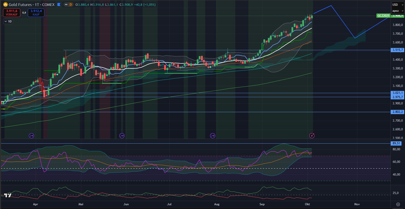Click the lightning event icon near Okt
The height and width of the screenshot is (209, 405).
click(312, 136)
